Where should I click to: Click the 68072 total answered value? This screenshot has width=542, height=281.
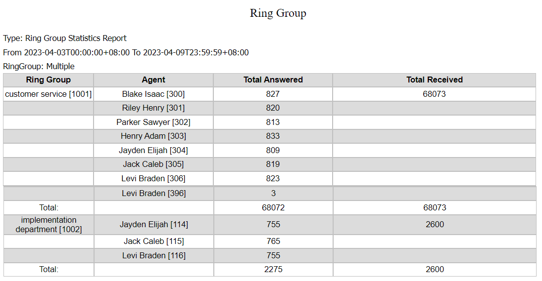point(273,208)
